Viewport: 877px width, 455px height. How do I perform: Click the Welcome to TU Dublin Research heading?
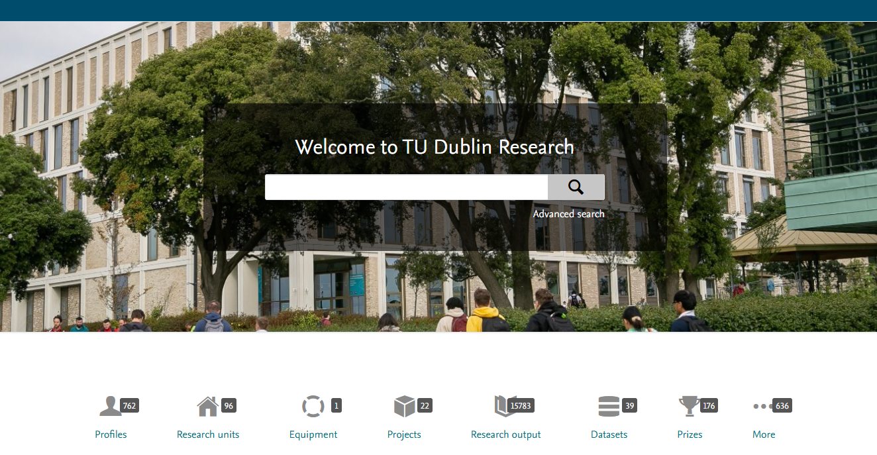pyautogui.click(x=435, y=147)
